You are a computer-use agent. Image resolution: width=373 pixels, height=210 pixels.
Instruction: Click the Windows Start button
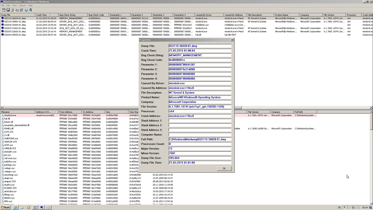point(6,207)
